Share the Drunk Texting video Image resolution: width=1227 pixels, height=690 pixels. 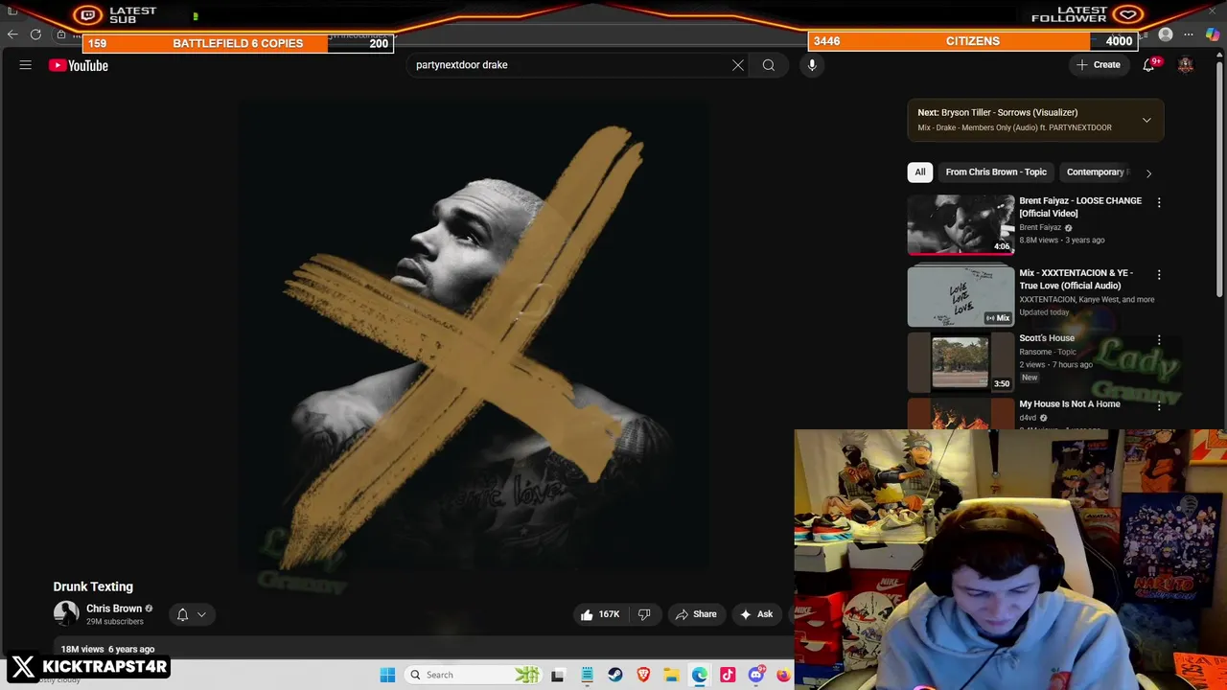[x=696, y=614]
